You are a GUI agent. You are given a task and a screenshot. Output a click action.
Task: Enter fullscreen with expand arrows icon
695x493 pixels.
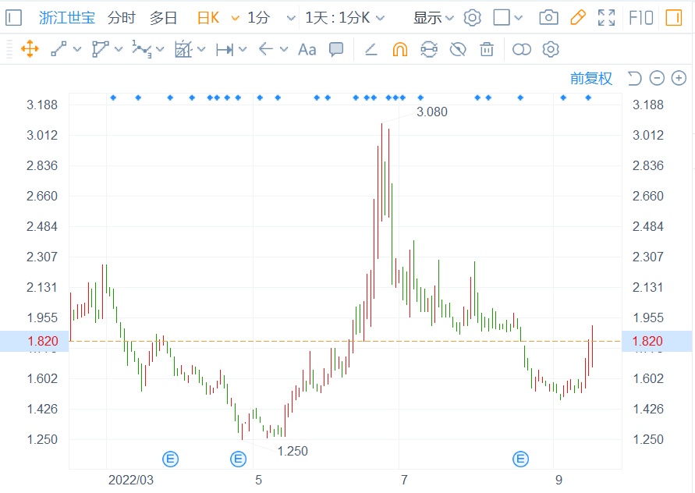pos(606,18)
